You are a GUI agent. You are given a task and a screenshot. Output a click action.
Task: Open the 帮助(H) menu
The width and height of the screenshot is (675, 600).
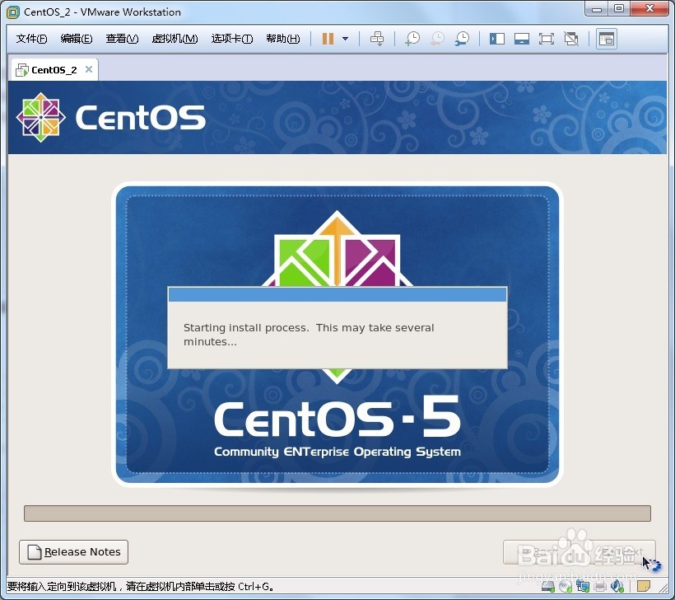pyautogui.click(x=283, y=39)
